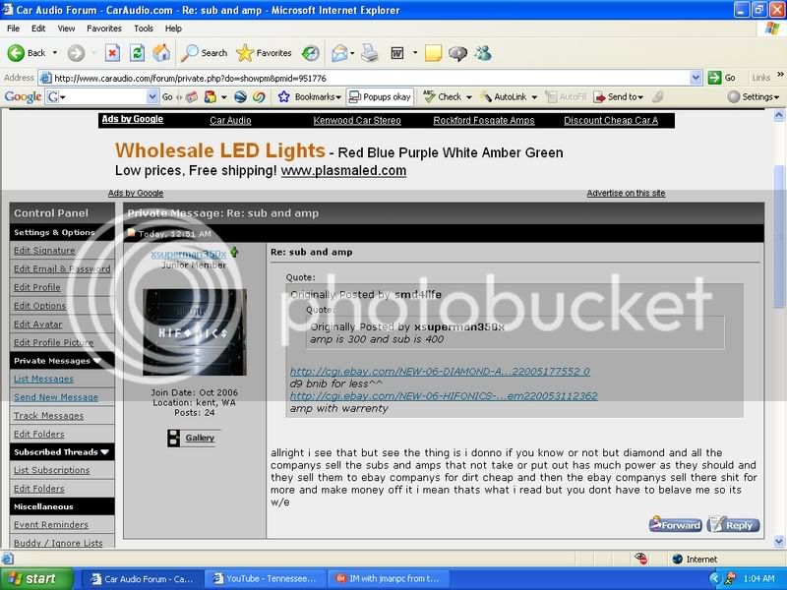Open Google search box dropdown
This screenshot has width=787, height=590.
coord(152,96)
